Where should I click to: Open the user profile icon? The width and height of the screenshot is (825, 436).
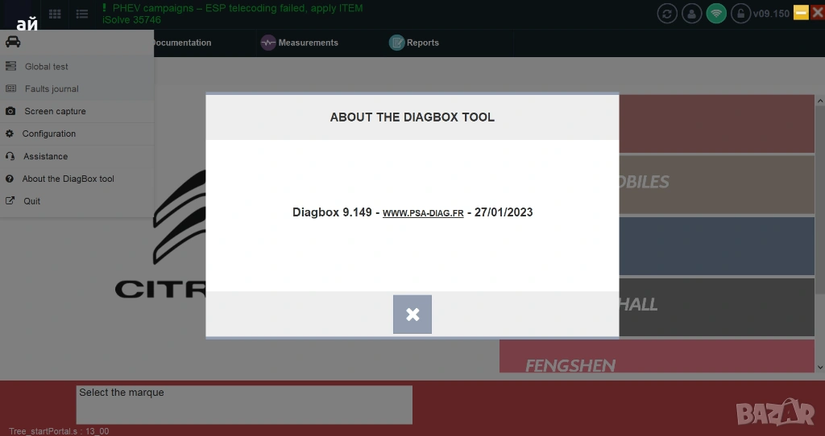tap(691, 13)
